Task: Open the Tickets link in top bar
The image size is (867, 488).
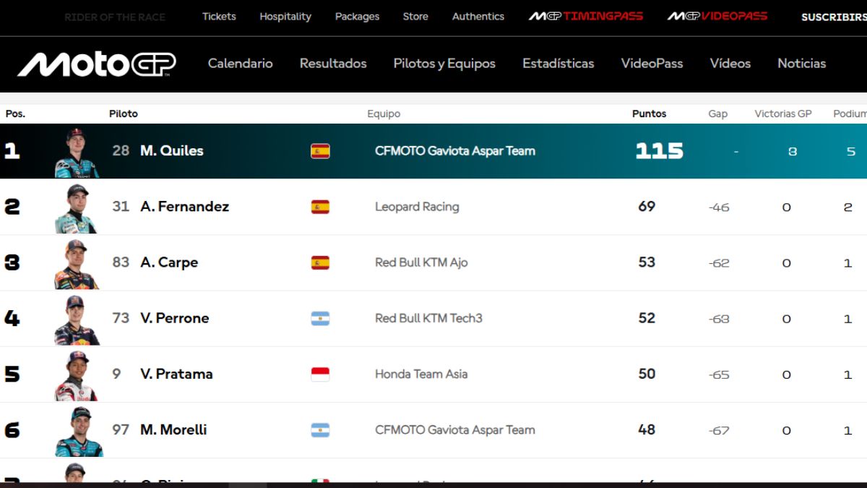Action: tap(219, 16)
